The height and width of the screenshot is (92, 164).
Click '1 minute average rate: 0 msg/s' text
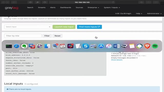(x=125, y=53)
